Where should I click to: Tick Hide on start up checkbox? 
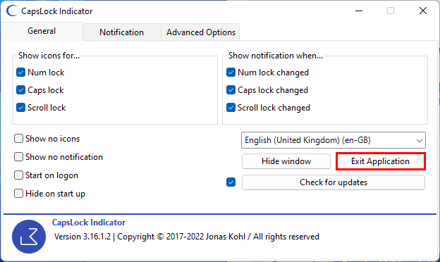pos(18,194)
